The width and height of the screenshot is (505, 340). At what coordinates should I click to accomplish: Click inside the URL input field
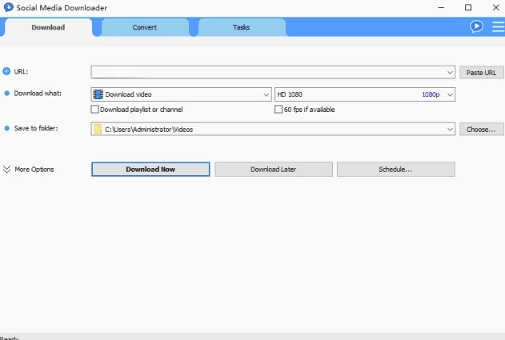click(x=268, y=72)
